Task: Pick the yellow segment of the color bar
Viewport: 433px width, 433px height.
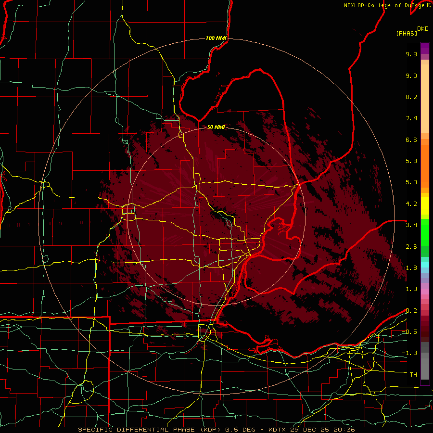Action: (x=425, y=206)
